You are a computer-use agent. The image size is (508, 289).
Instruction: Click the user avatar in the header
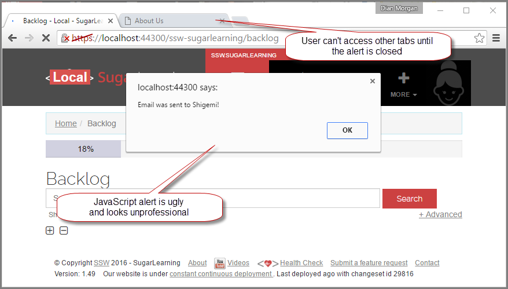(452, 83)
